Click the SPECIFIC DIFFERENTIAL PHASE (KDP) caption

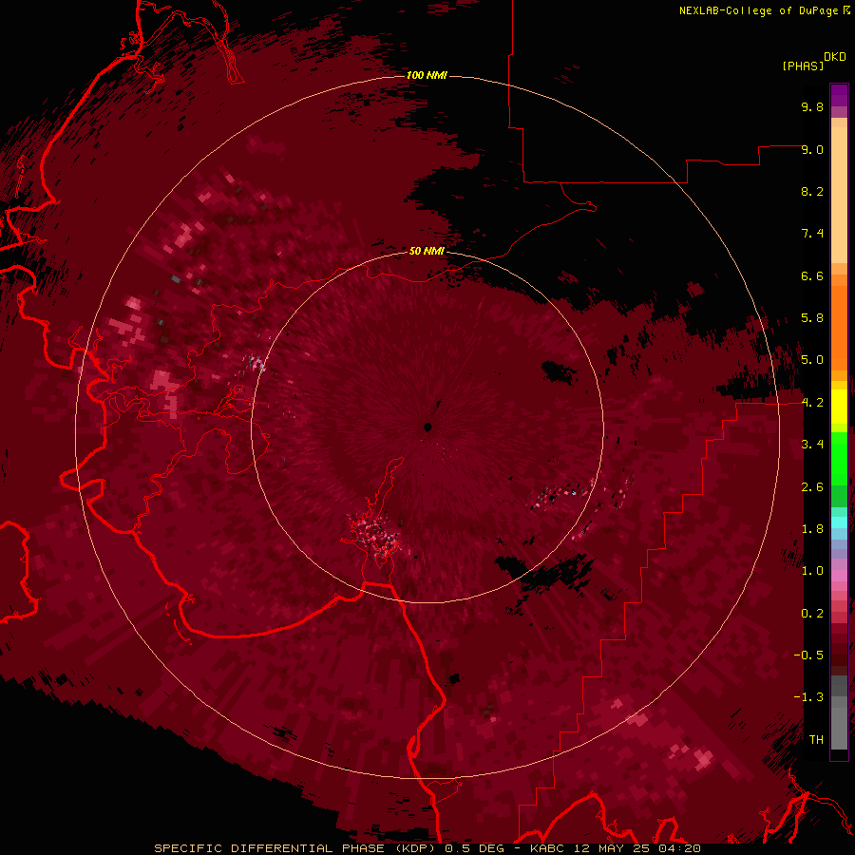[x=295, y=848]
